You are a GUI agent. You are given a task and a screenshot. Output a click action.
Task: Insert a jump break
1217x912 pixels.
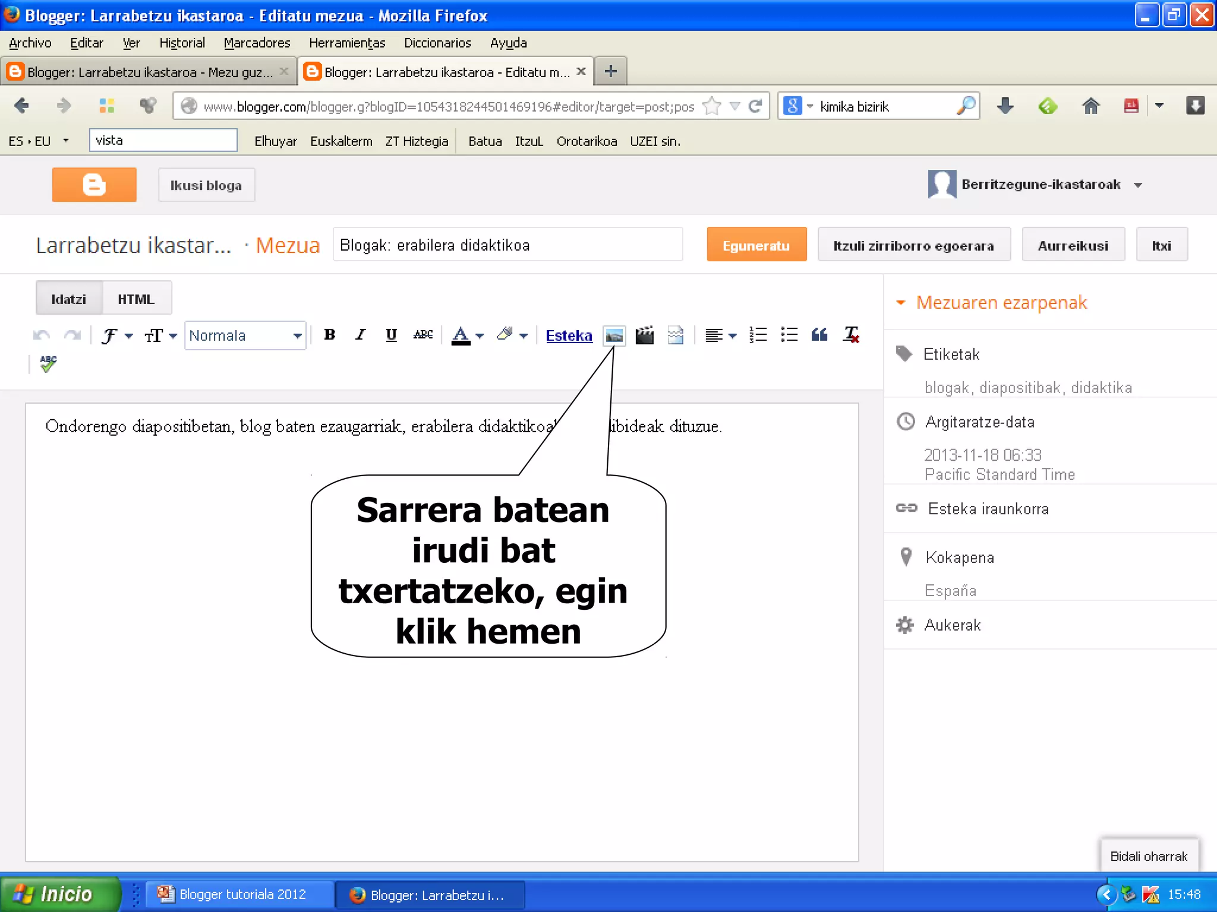pos(676,335)
